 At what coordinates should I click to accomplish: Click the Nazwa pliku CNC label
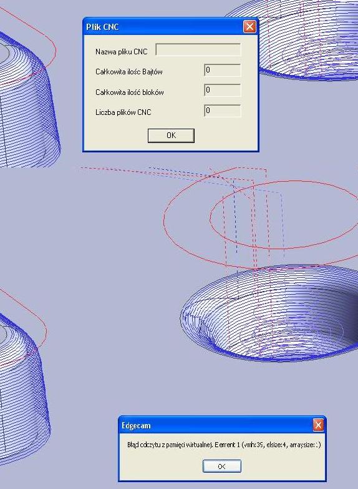point(122,52)
